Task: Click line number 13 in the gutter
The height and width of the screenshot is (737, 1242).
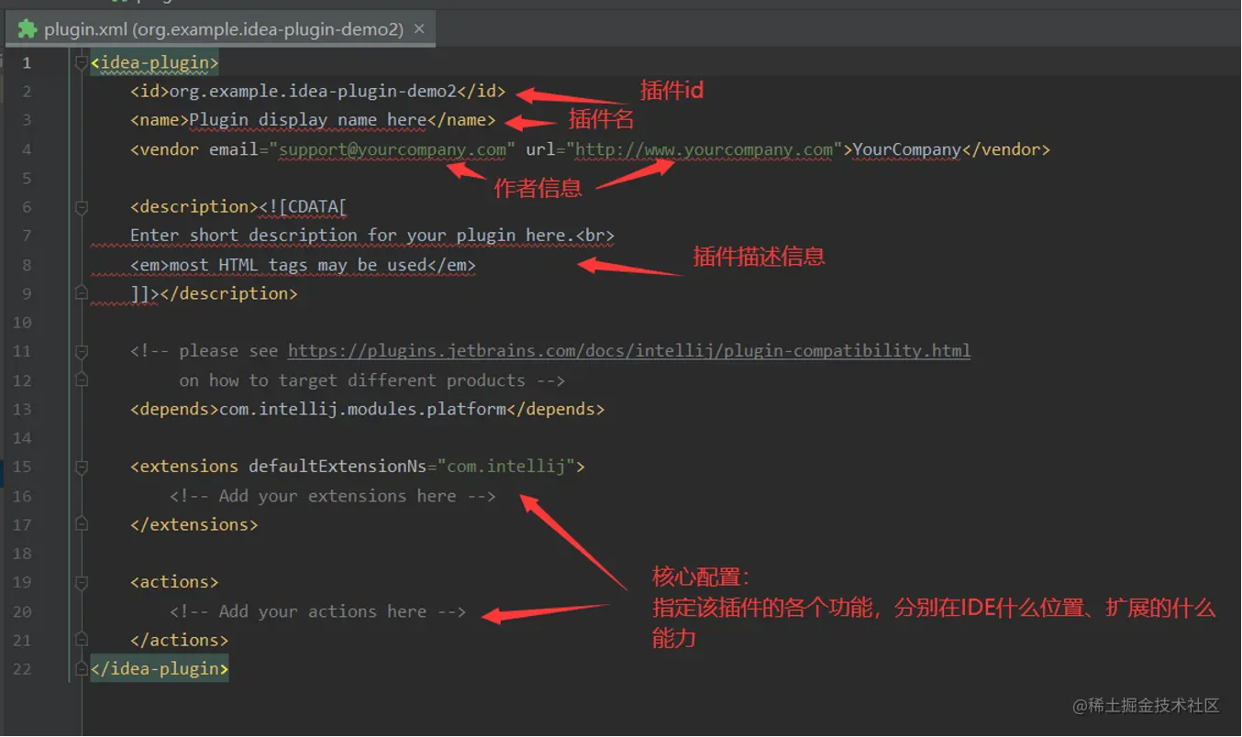Action: tap(22, 409)
